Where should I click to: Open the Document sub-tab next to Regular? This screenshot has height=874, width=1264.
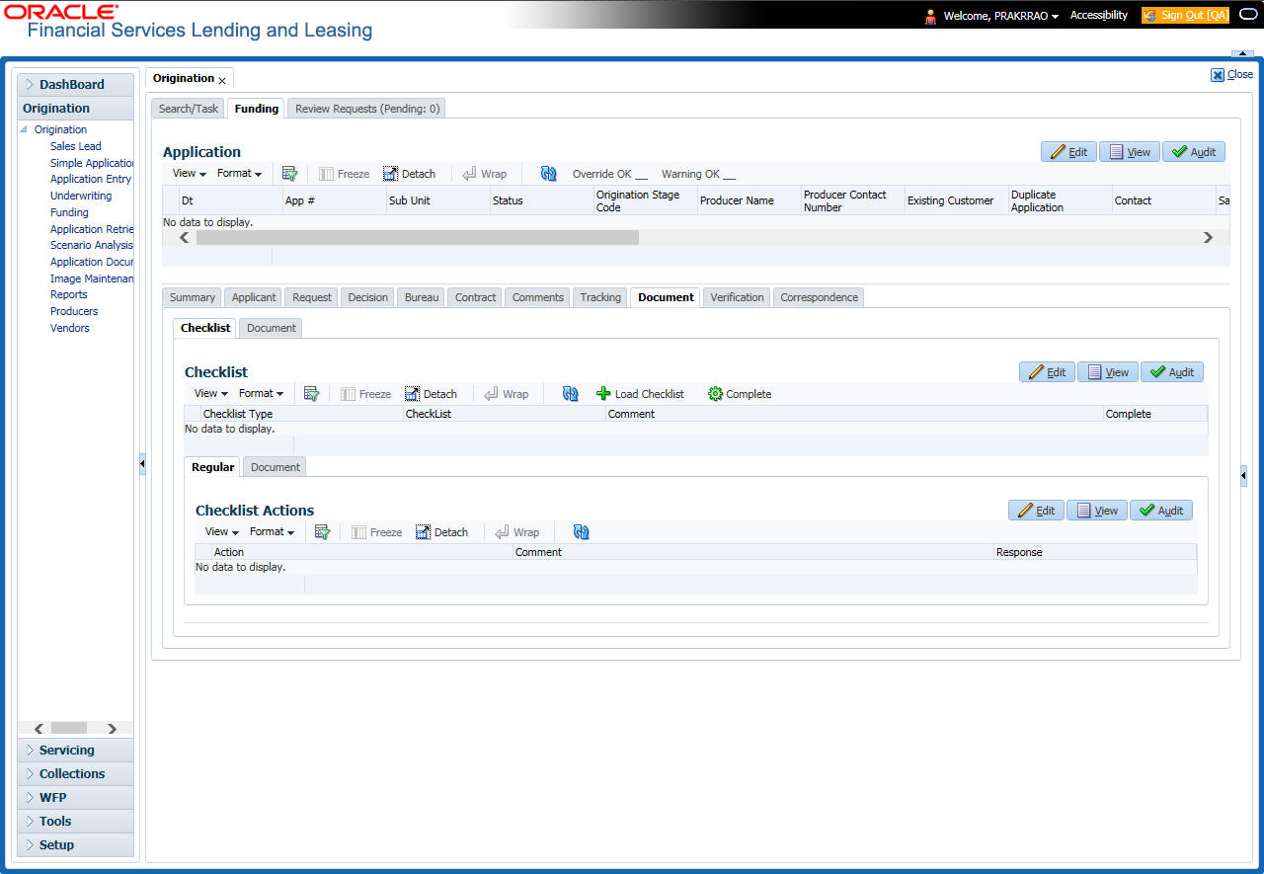click(276, 466)
